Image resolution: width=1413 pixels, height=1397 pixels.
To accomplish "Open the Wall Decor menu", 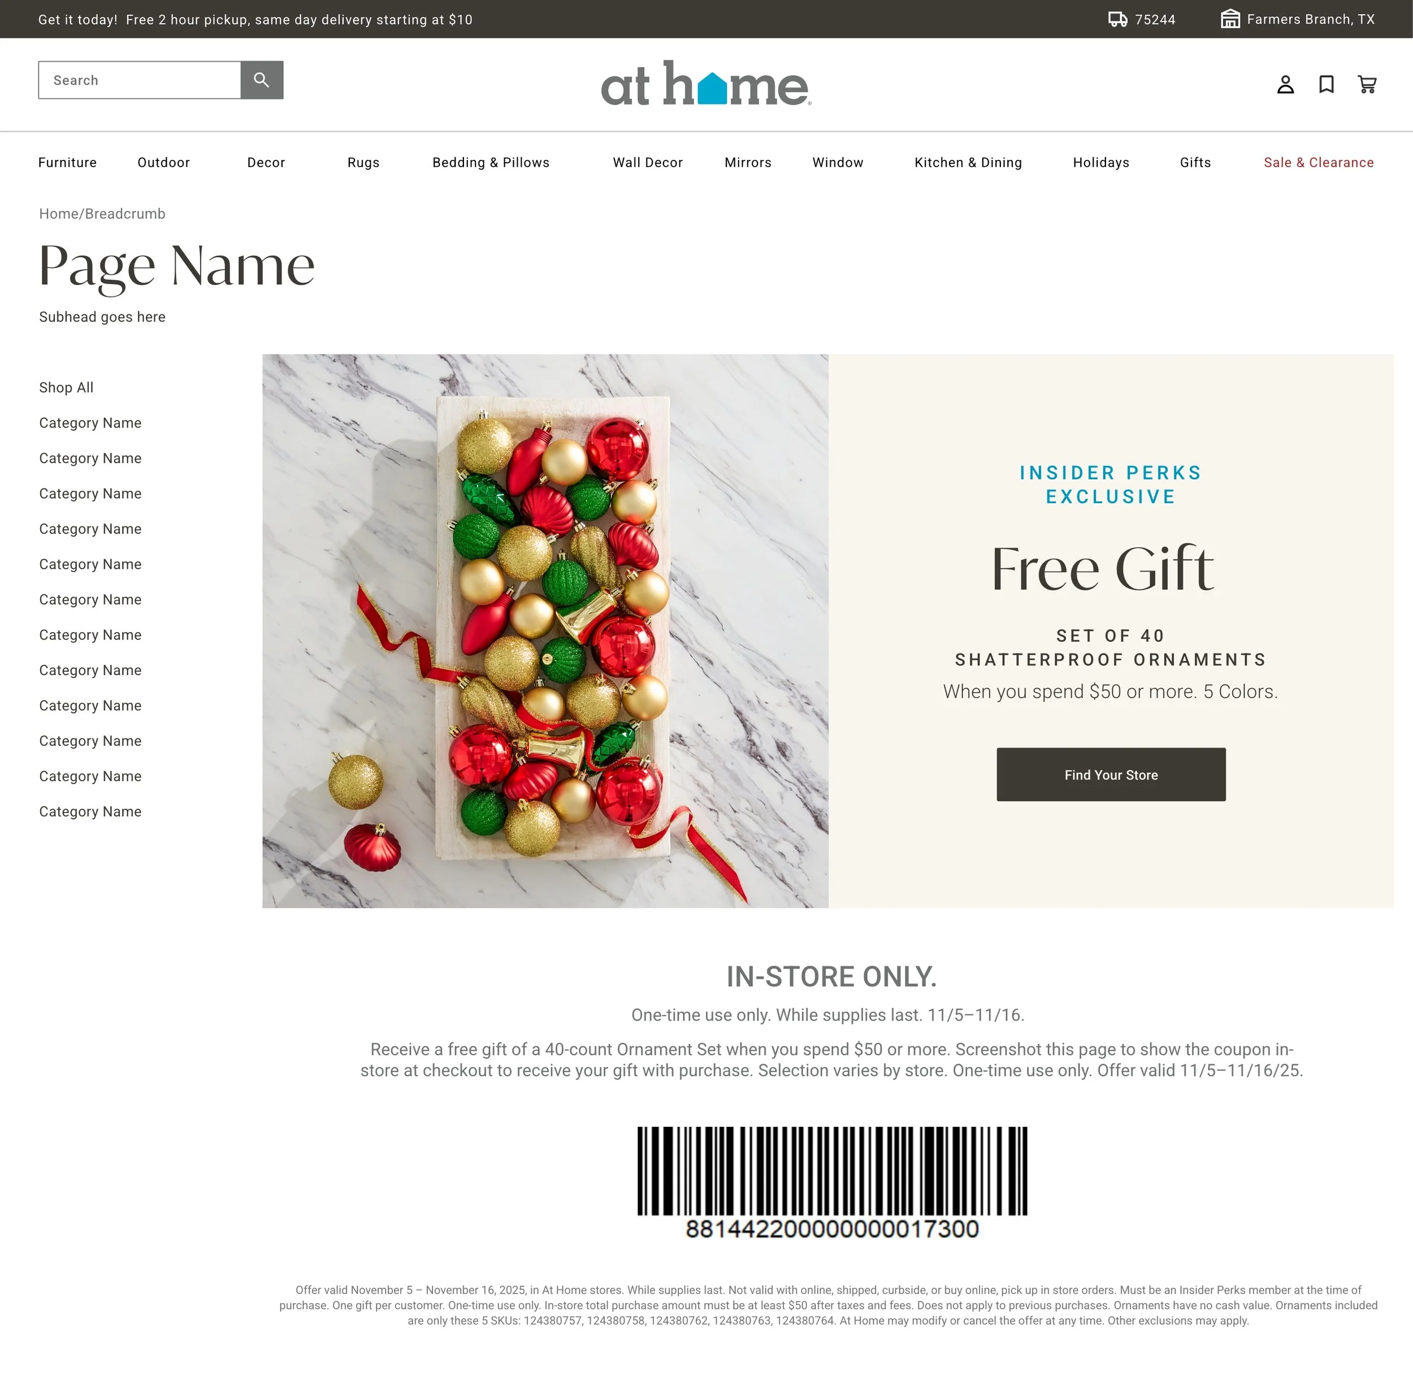I will click(647, 162).
